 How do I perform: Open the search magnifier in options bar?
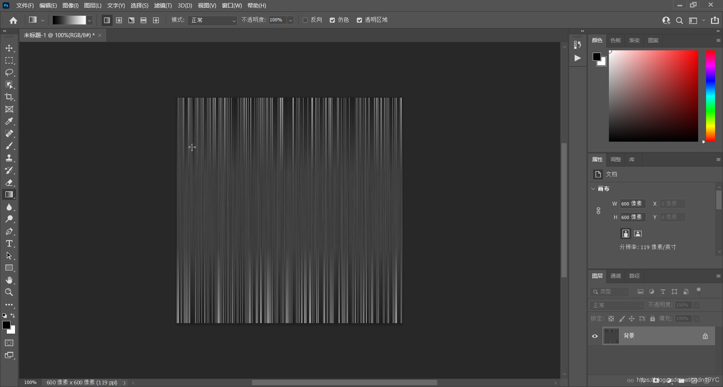(x=679, y=20)
